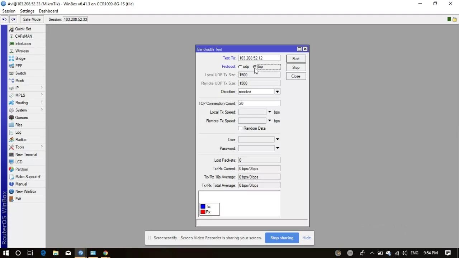
Task: Click the undo arrow in toolbar
Action: tap(4, 19)
